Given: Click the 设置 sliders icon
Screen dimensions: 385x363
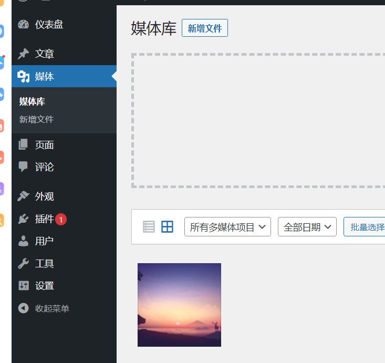Looking at the screenshot, I should 23,286.
